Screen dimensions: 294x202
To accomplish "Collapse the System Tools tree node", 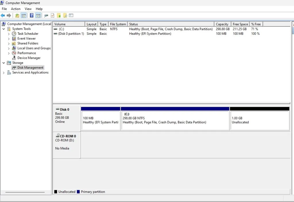I will (x=3, y=29).
